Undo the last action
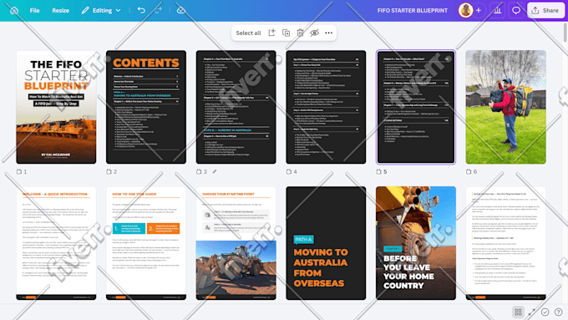Image resolution: width=568 pixels, height=320 pixels. point(141,10)
